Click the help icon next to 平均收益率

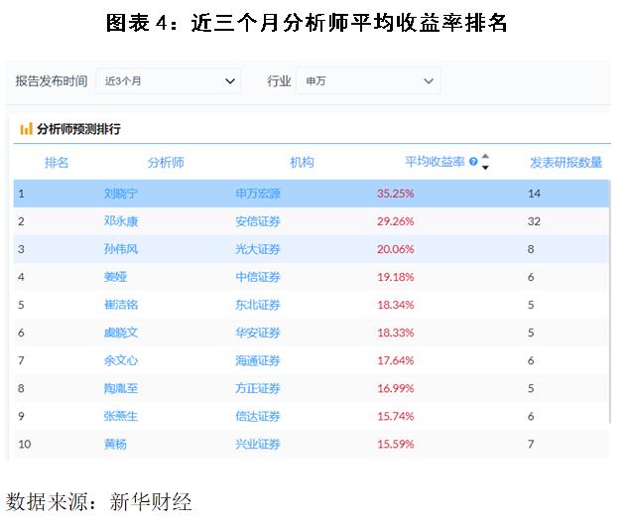[x=473, y=162]
